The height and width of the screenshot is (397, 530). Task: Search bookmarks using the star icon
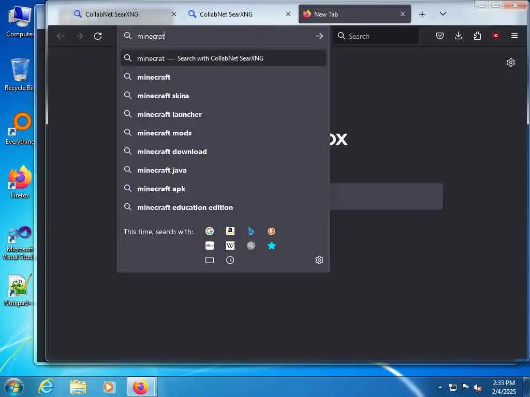pyautogui.click(x=271, y=246)
